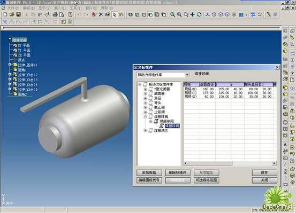Expand 拉伸(基体)1 in feature tree
This screenshot has width=296, height=213.
(10, 65)
